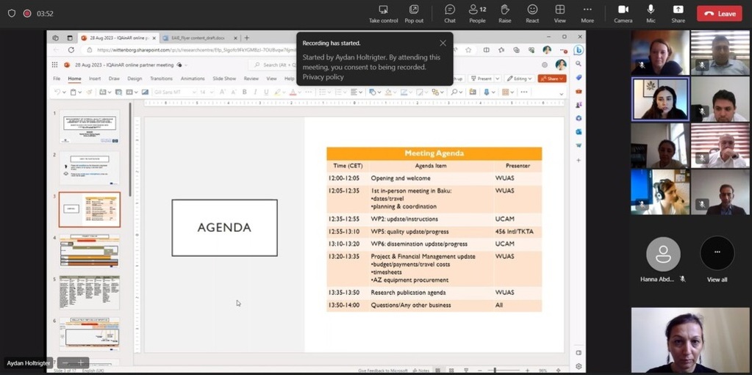Show the People participants list
This screenshot has height=375, width=752.
477,13
